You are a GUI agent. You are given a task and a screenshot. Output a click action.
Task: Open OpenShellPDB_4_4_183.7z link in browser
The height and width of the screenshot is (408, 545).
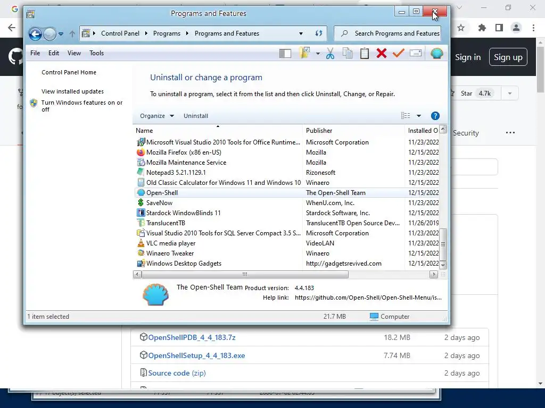point(192,337)
